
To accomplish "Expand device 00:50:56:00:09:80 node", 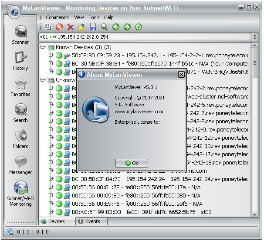I will click(x=51, y=195).
